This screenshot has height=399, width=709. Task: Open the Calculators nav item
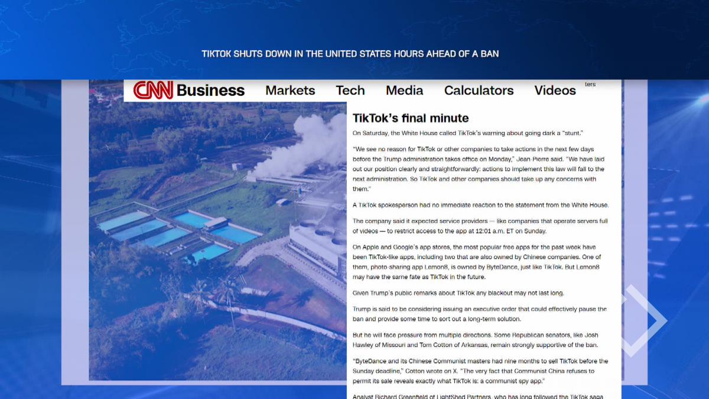479,90
